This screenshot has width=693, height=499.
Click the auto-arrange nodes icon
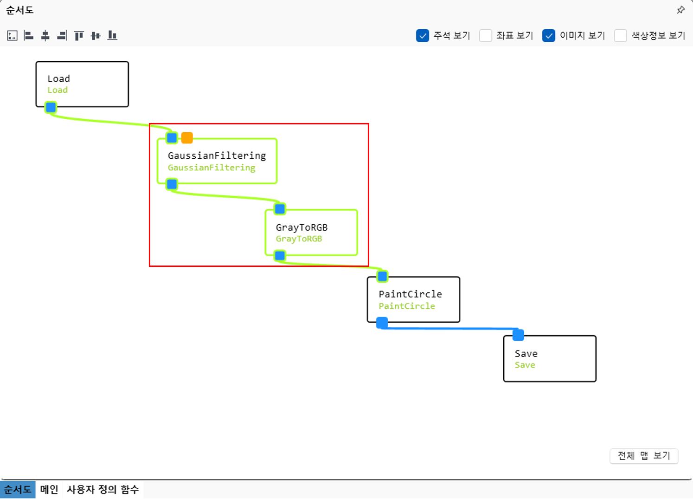[13, 35]
